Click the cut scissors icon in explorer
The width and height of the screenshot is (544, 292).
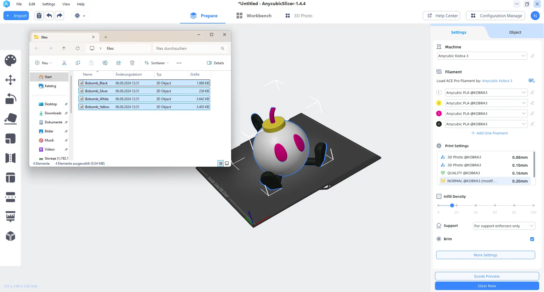click(64, 63)
